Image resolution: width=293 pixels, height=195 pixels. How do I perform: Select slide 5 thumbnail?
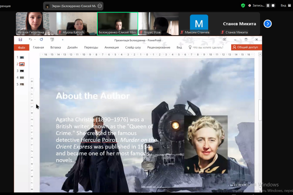click(x=22, y=84)
